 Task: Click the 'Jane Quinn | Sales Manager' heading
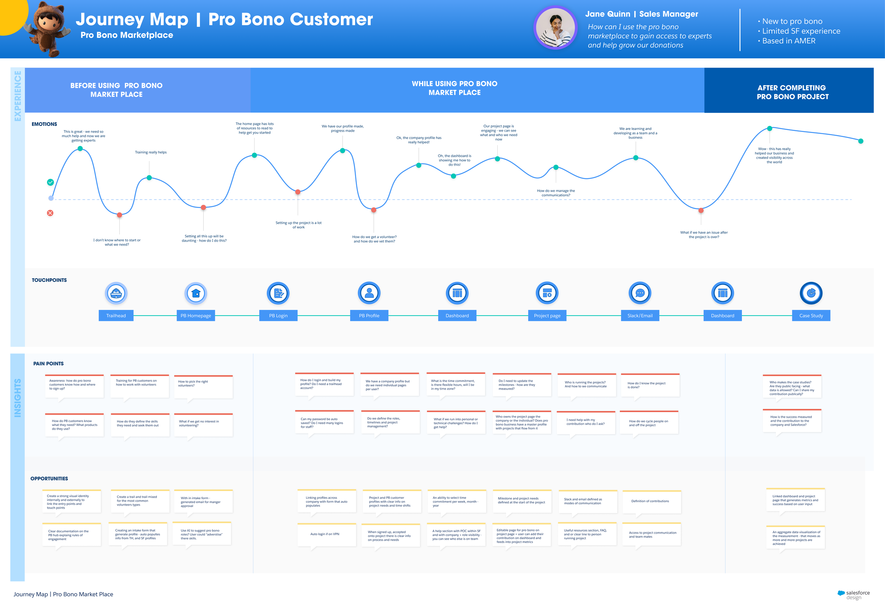[641, 14]
